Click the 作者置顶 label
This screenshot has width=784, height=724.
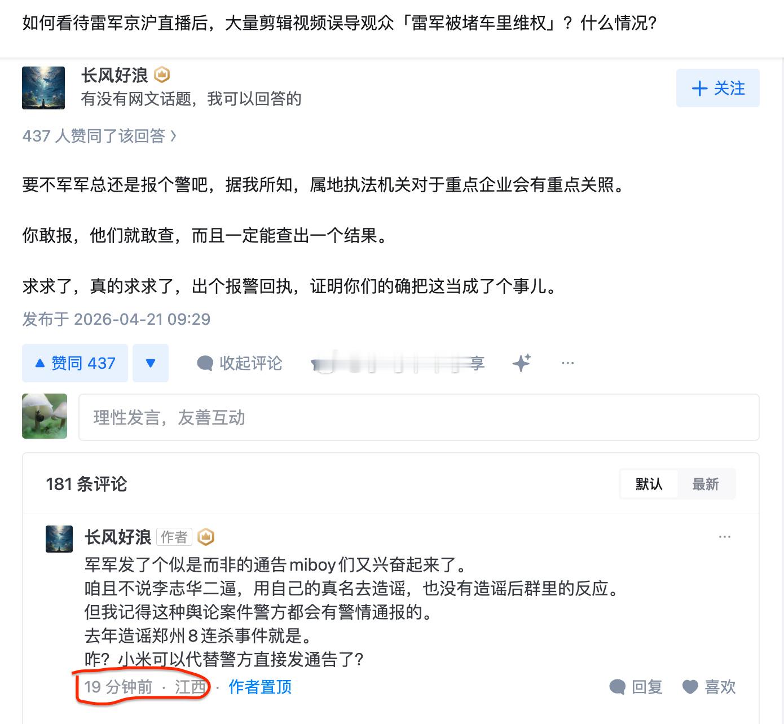tap(260, 687)
